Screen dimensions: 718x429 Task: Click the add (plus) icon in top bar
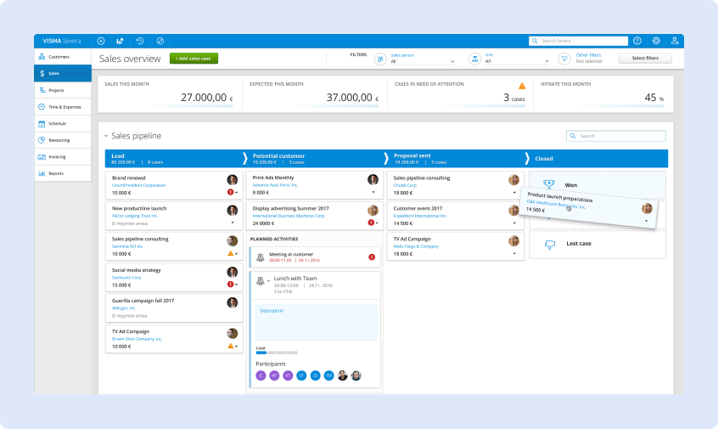[x=101, y=41]
